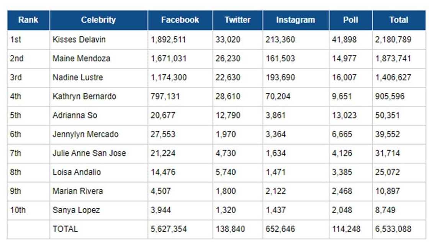
Task: Select the Julie Anne San Jose cell
Action: pyautogui.click(x=89, y=153)
